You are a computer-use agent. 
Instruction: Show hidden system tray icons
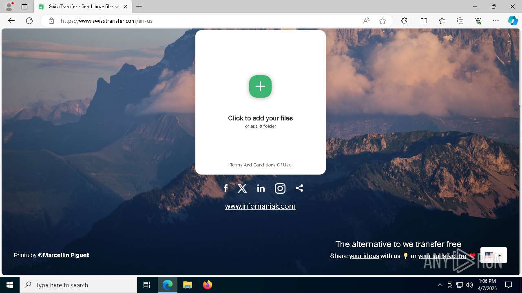pyautogui.click(x=440, y=285)
